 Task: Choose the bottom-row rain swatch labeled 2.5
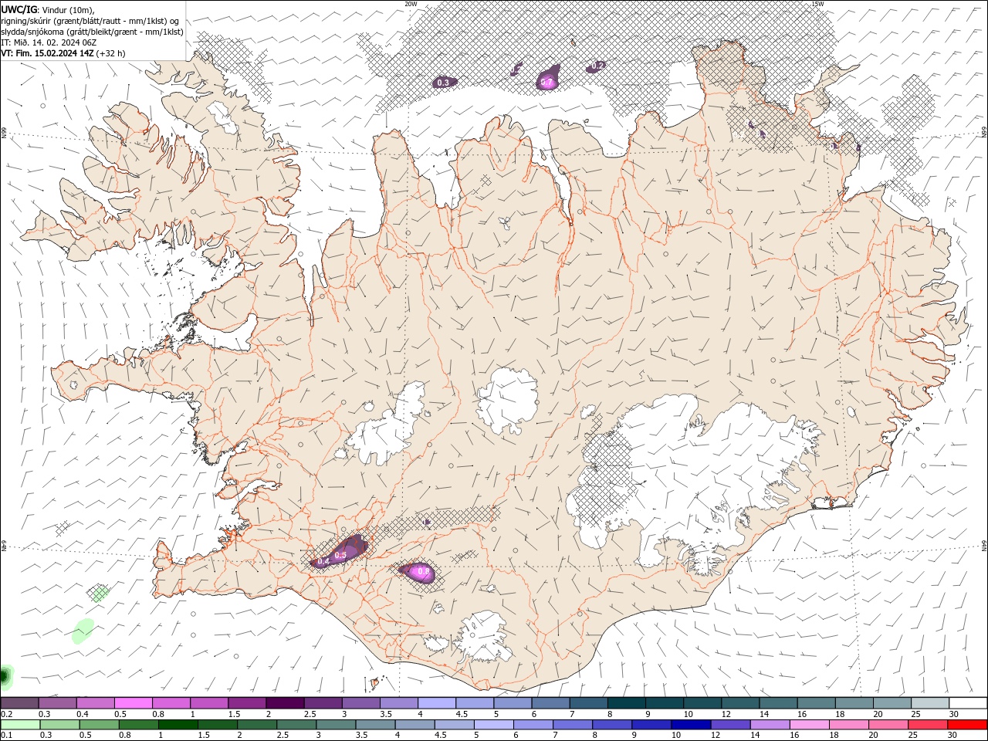coord(296,725)
